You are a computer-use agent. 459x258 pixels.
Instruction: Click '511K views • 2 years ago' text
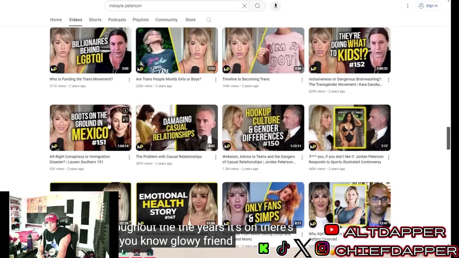pyautogui.click(x=67, y=86)
